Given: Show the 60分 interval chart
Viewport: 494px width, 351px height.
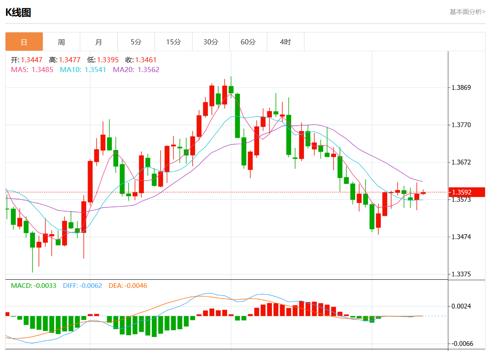Looking at the screenshot, I should 248,42.
